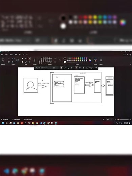
Task: Select the rectangular Selection tool
Action: pyautogui.click(x=3, y=59)
